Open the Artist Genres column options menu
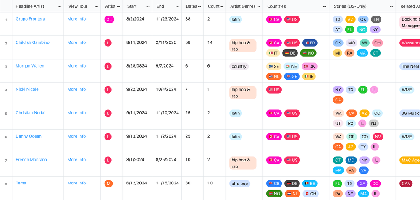This screenshot has width=420, height=200. (x=258, y=6)
